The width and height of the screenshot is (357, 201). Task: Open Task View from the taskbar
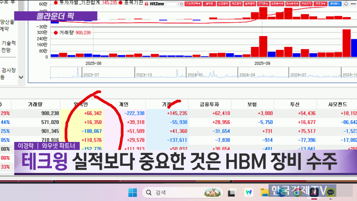coord(231,192)
